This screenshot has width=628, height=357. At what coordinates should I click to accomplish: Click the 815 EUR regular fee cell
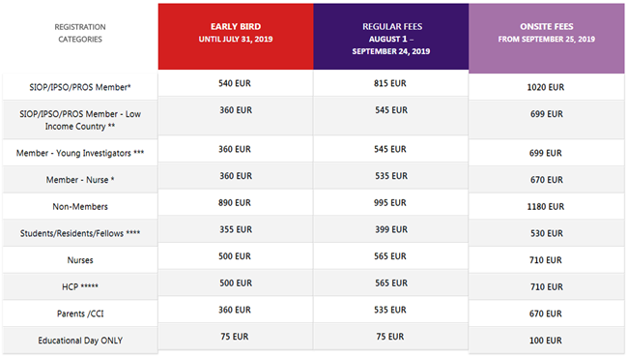pos(390,83)
